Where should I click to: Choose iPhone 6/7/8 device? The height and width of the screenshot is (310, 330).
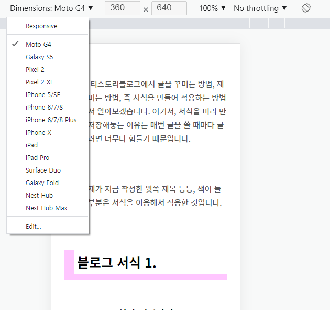(48, 107)
